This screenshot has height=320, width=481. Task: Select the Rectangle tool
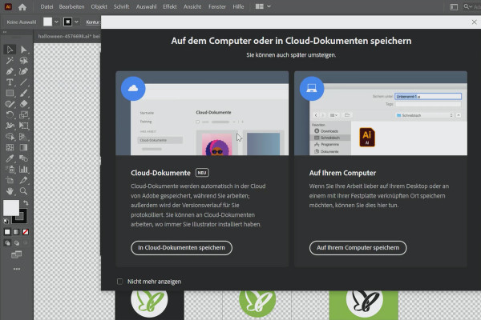(x=10, y=93)
